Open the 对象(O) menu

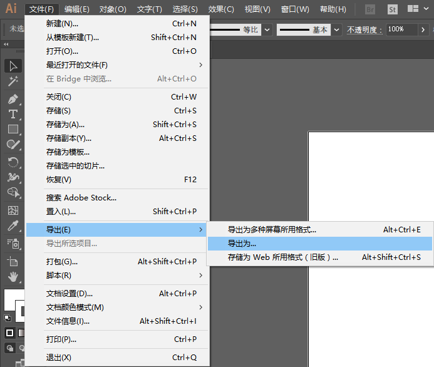tap(113, 9)
